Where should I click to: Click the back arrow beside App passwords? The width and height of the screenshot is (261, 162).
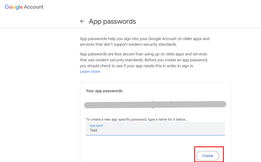point(82,21)
